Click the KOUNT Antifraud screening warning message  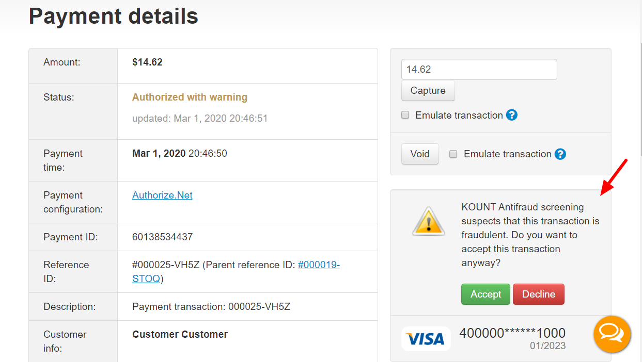530,235
